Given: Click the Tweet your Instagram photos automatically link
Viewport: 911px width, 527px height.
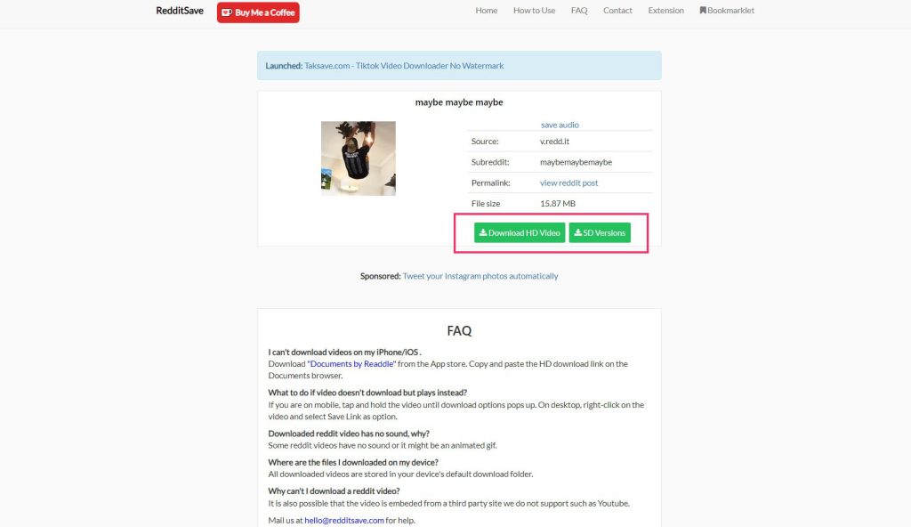Looking at the screenshot, I should [480, 276].
